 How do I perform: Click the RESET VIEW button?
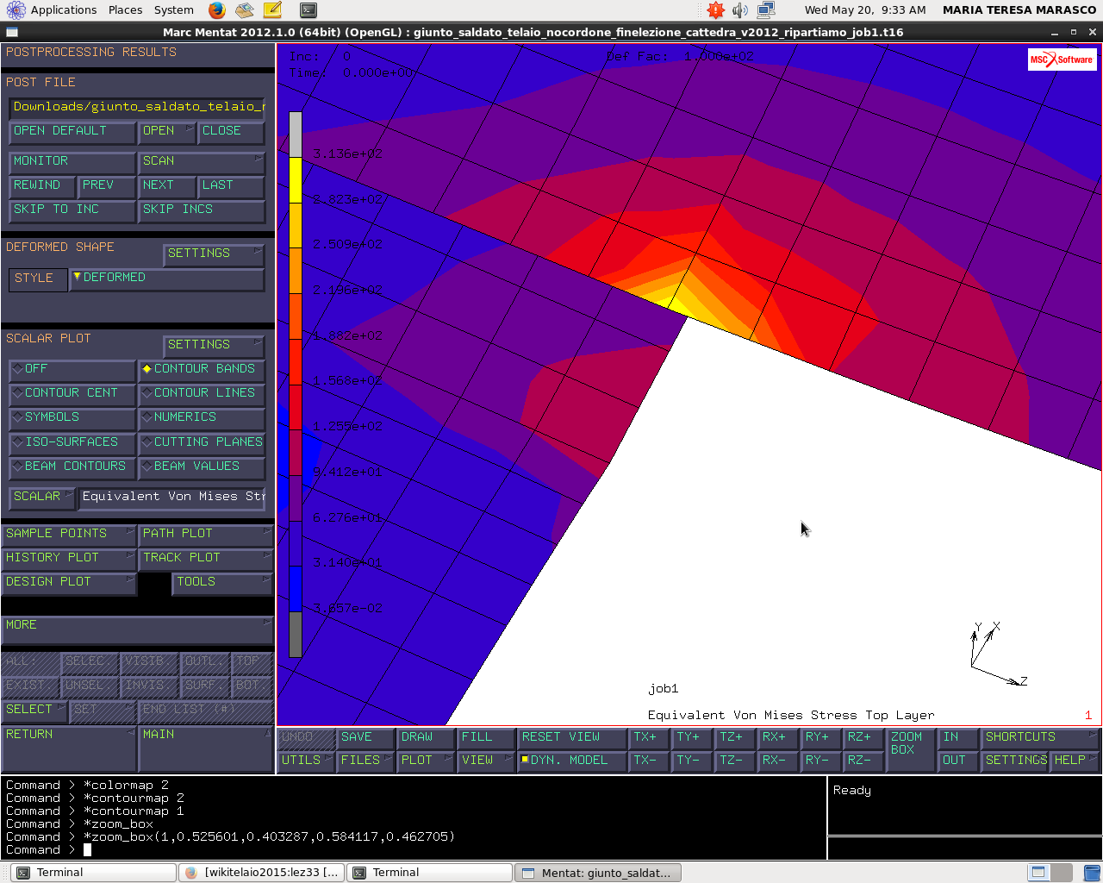[x=570, y=737]
